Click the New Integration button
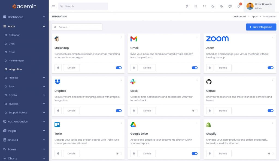 (261, 27)
